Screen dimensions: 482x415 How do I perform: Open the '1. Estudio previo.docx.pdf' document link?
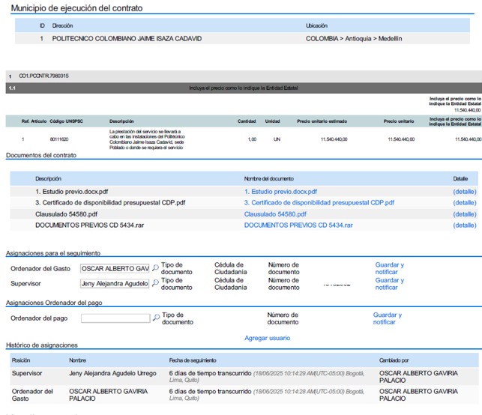tap(280, 191)
